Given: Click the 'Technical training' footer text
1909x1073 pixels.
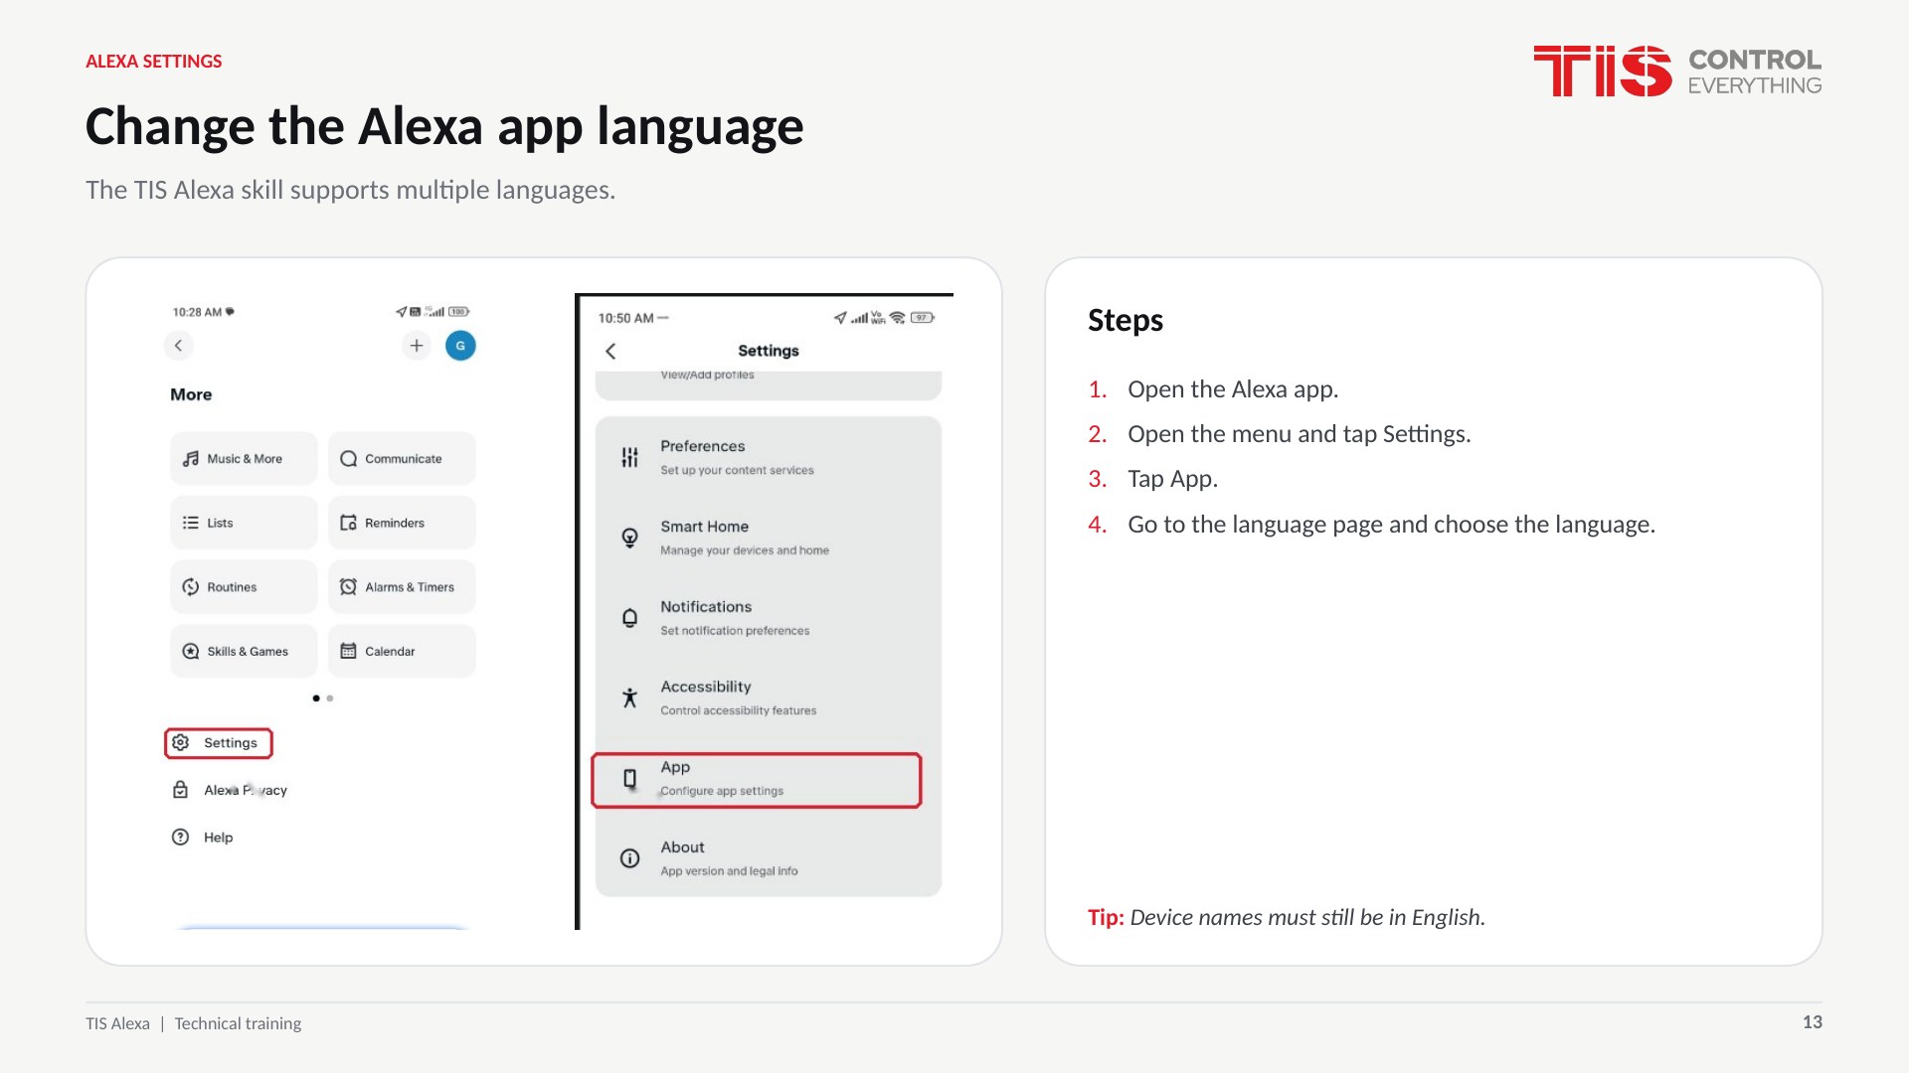Looking at the screenshot, I should (x=238, y=1023).
